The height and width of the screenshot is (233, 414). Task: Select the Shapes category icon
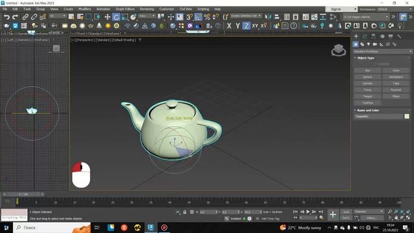click(x=362, y=45)
